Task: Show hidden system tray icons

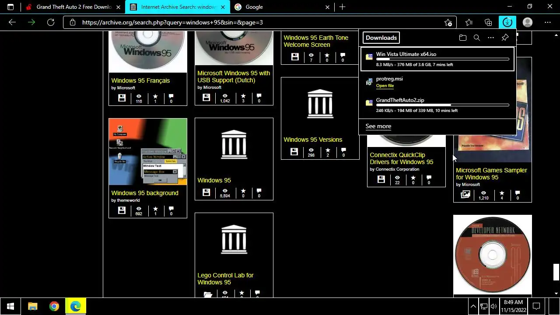Action: 473,306
